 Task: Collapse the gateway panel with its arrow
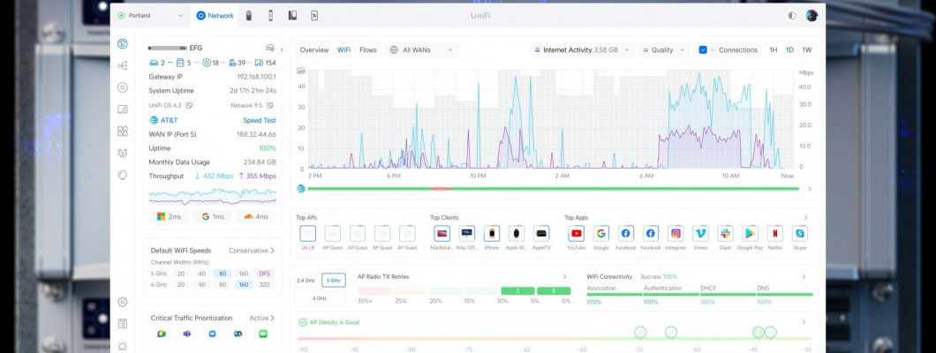(x=283, y=50)
